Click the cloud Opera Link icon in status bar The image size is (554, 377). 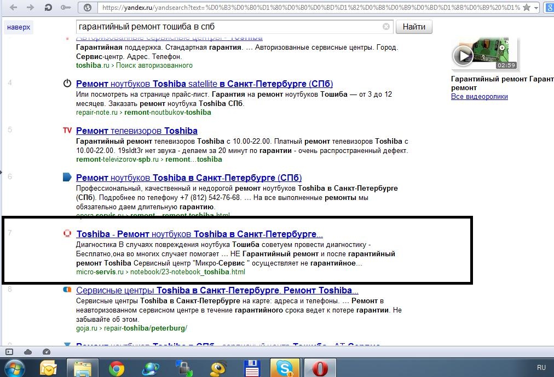pos(28,352)
